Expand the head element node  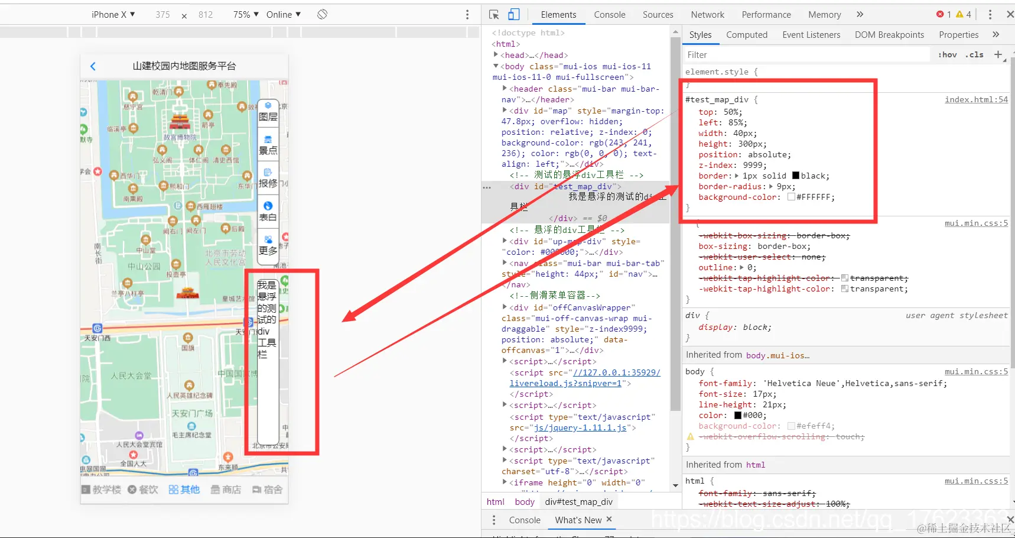point(496,55)
